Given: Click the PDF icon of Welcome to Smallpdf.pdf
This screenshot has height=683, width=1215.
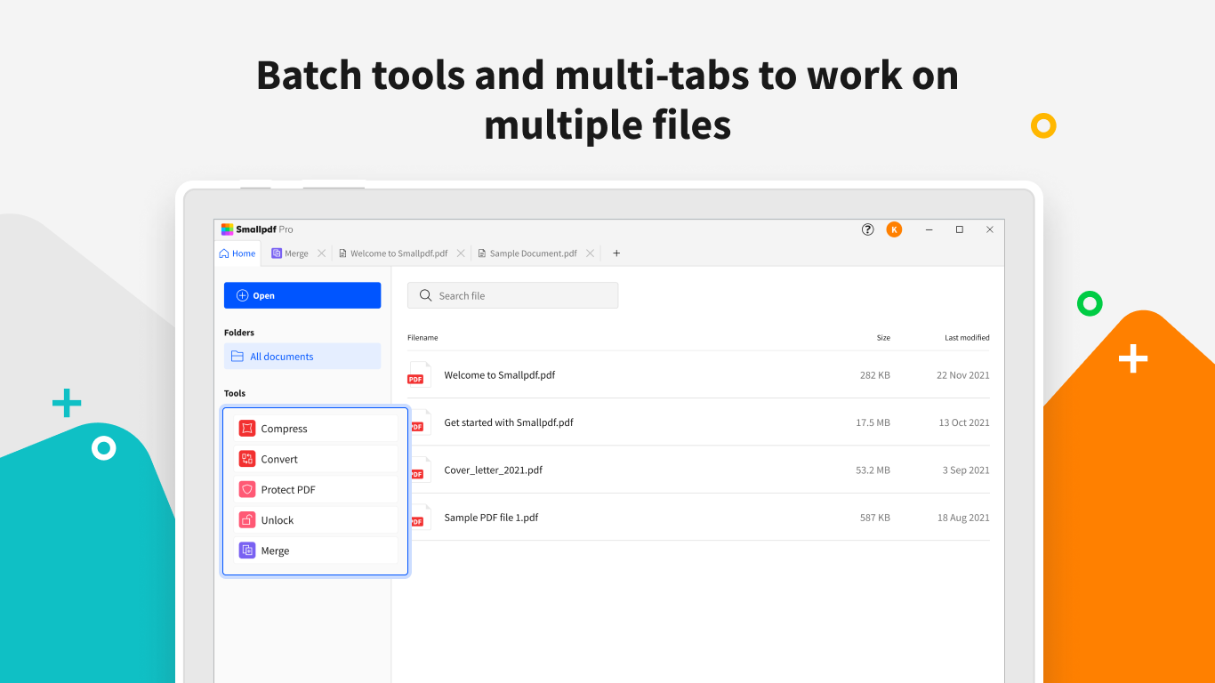Looking at the screenshot, I should (x=419, y=374).
